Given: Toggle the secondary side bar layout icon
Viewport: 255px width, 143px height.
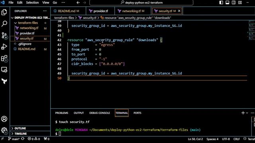Looking at the screenshot, I should (x=234, y=2).
